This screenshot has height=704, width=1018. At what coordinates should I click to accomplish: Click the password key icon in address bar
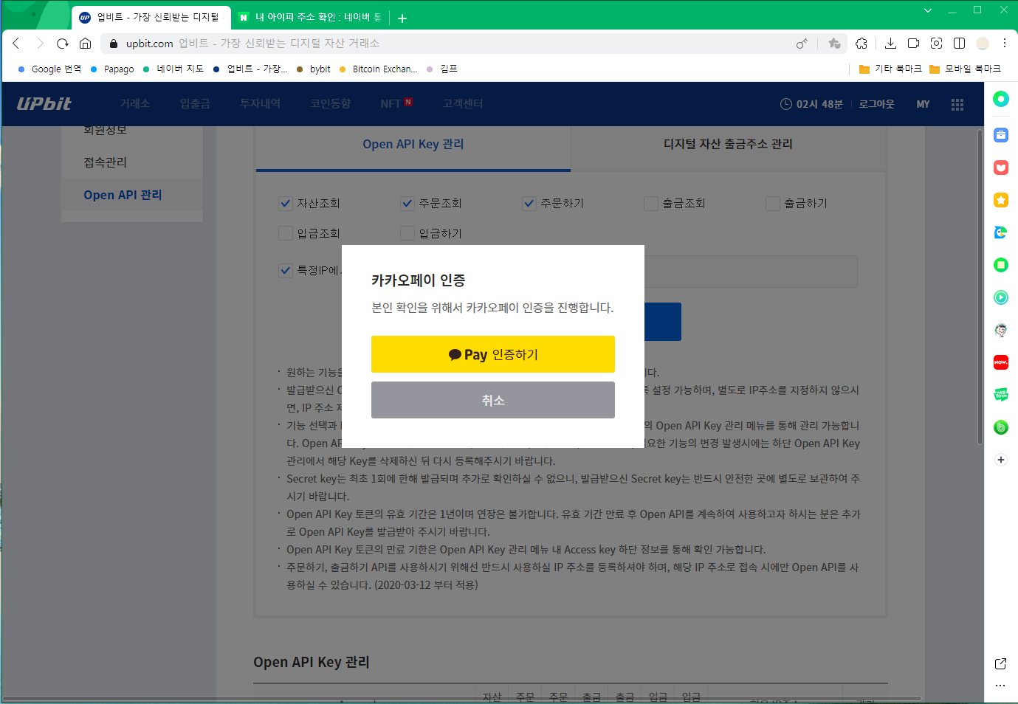point(802,44)
